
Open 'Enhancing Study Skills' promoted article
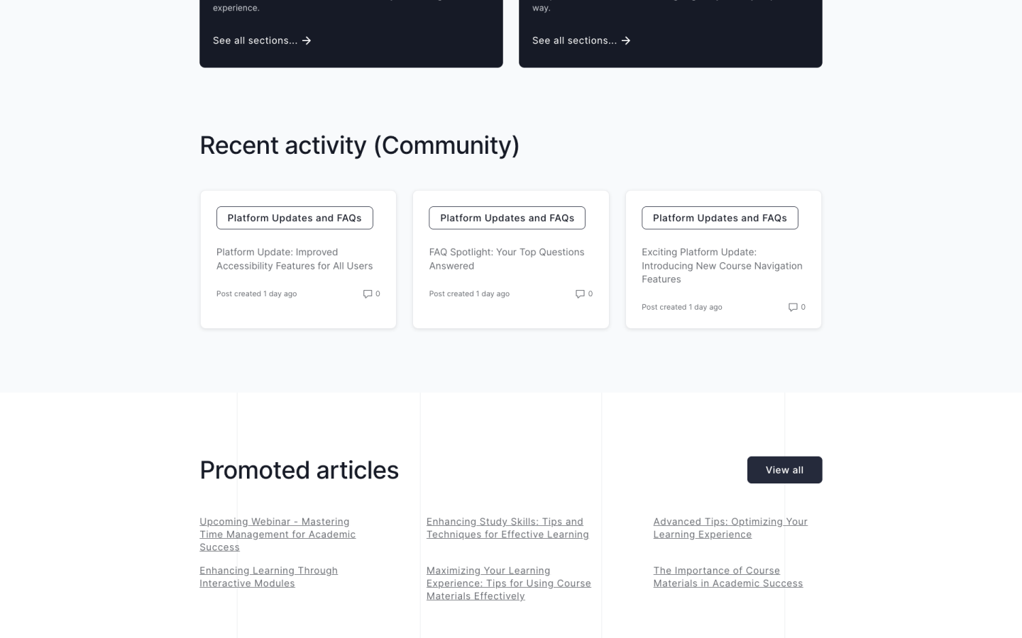[507, 528]
